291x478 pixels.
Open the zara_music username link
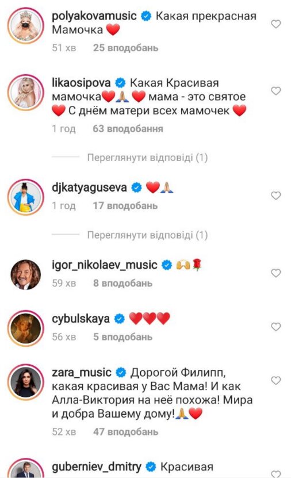pos(82,372)
